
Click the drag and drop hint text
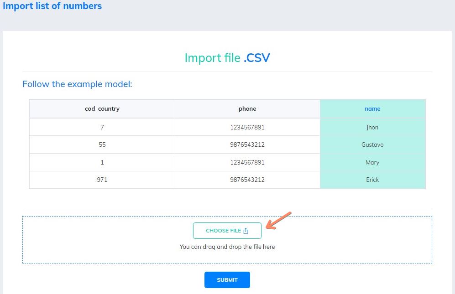click(227, 247)
